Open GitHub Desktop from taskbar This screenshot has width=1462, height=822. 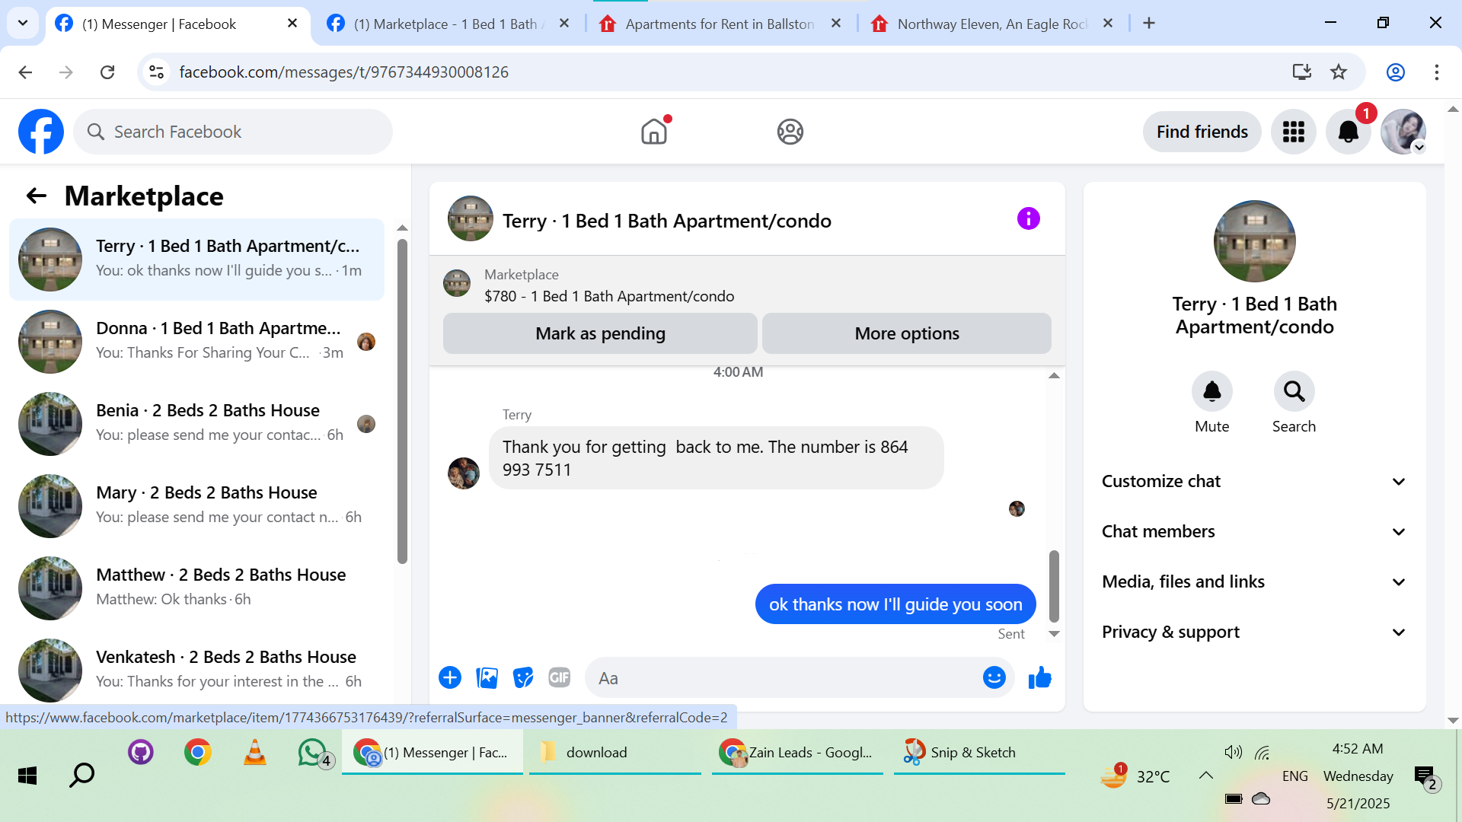(x=141, y=753)
